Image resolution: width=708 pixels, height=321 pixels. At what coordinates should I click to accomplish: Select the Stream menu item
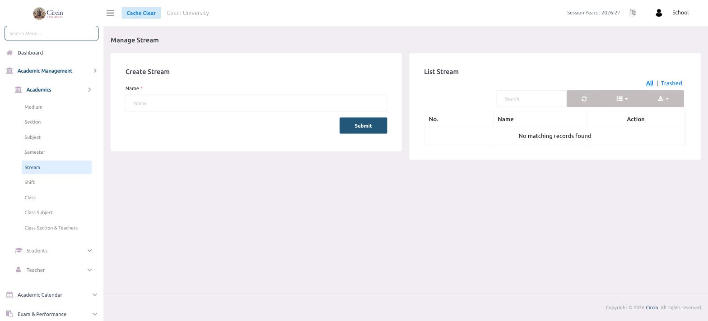[x=56, y=167]
